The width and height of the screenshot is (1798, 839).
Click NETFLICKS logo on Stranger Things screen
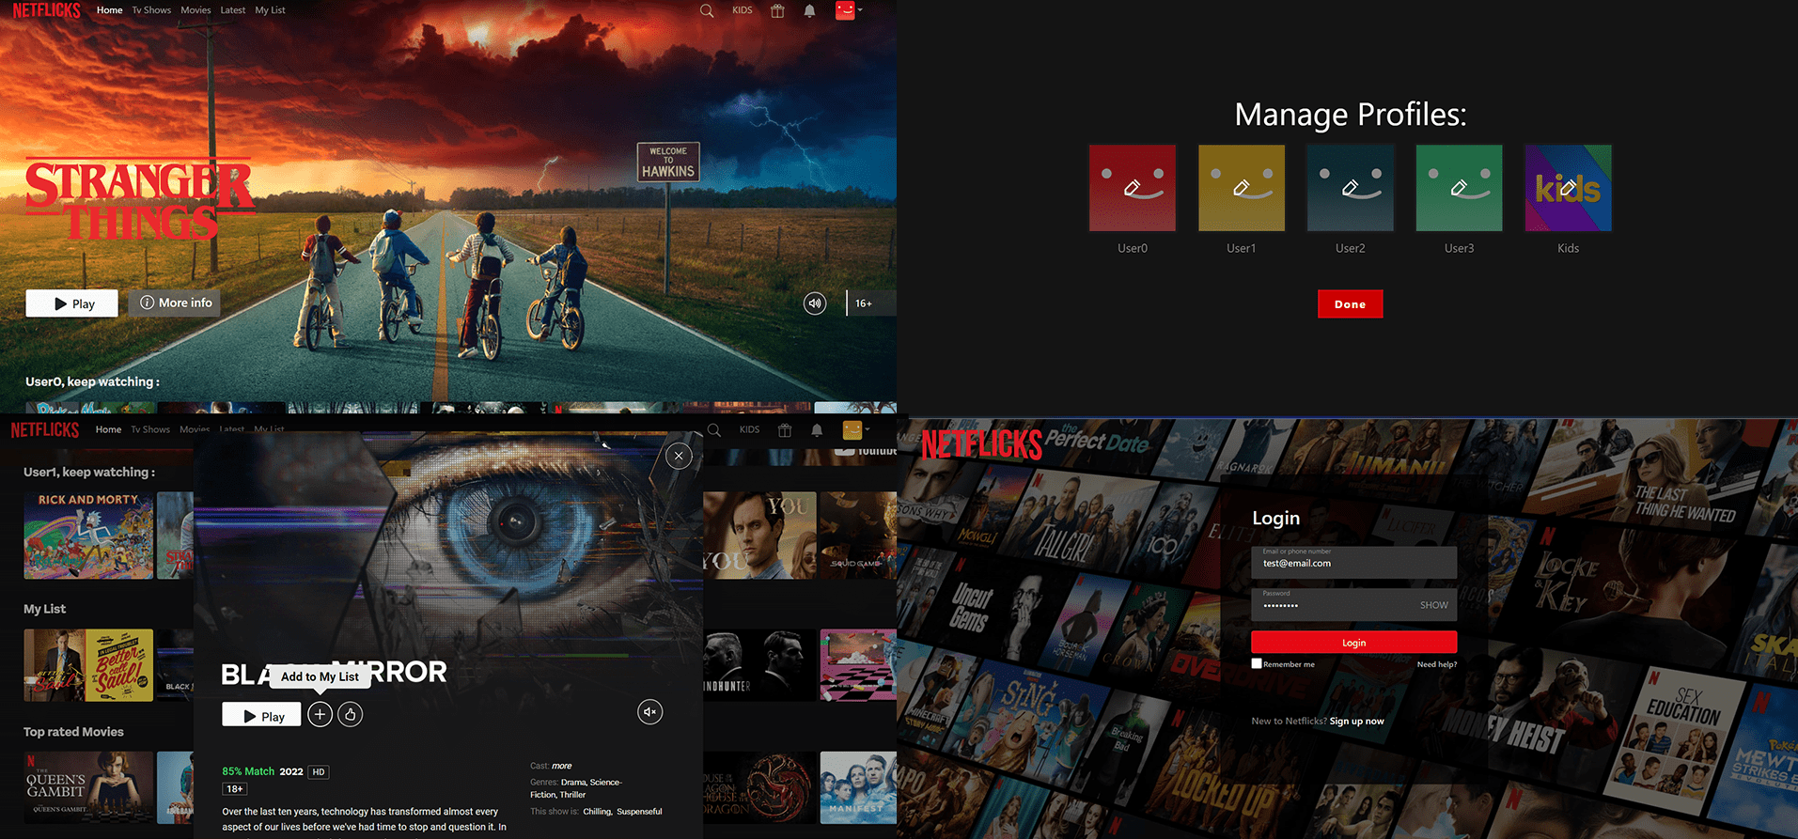point(46,10)
